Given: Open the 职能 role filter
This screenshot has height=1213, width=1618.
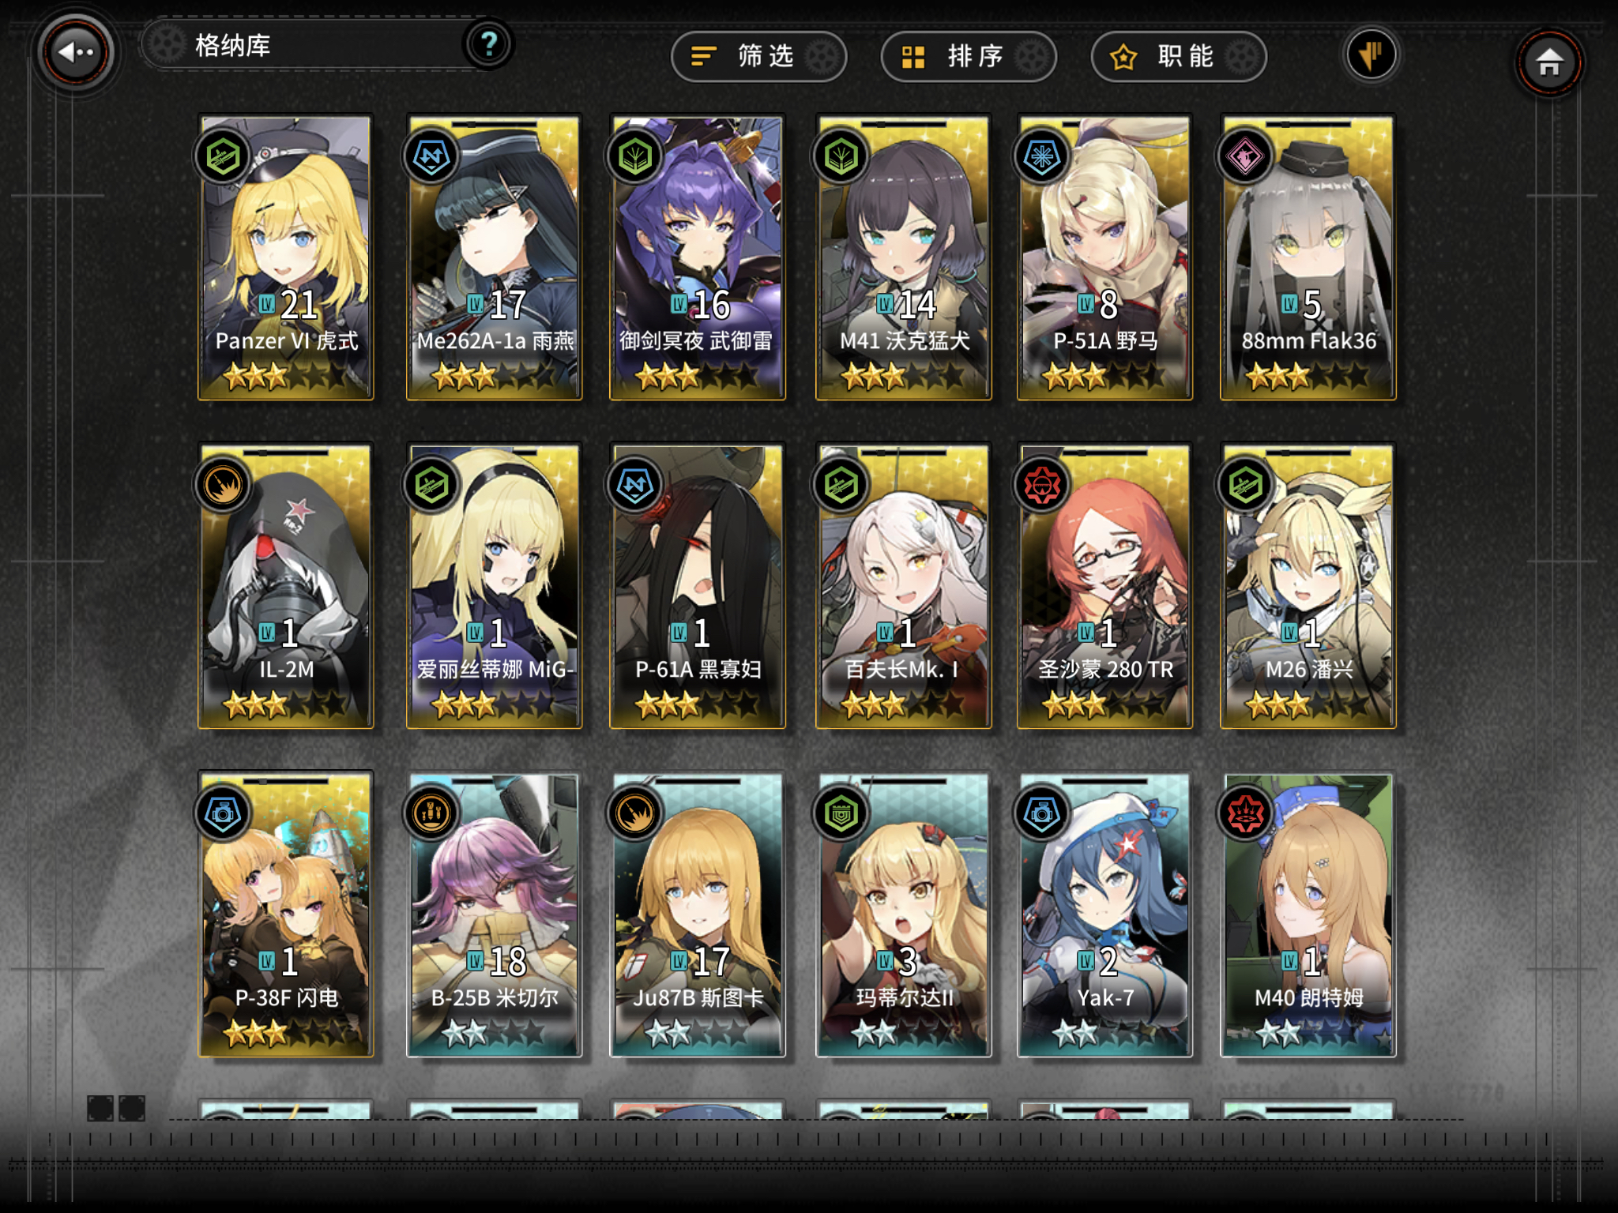Looking at the screenshot, I should (1179, 56).
